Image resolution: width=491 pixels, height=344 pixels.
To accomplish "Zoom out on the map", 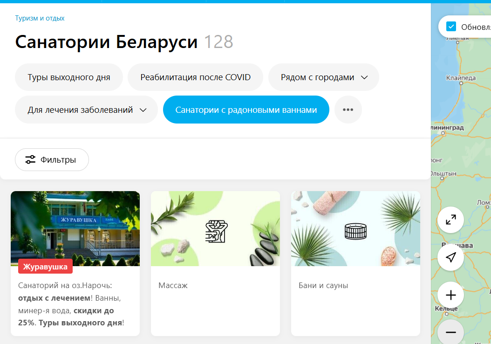I will pos(450,332).
